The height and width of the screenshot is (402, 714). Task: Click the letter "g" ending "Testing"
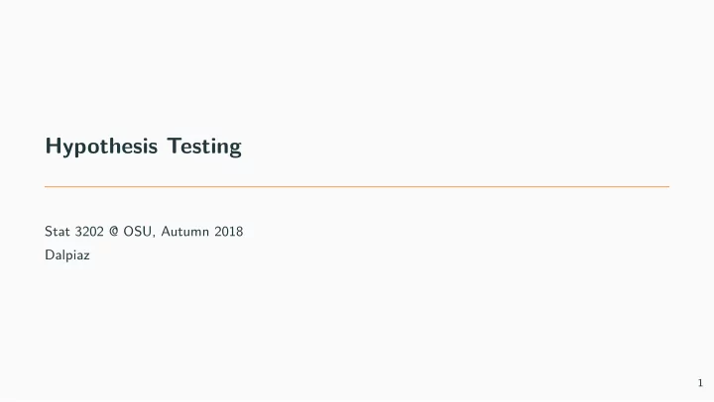[236, 150]
